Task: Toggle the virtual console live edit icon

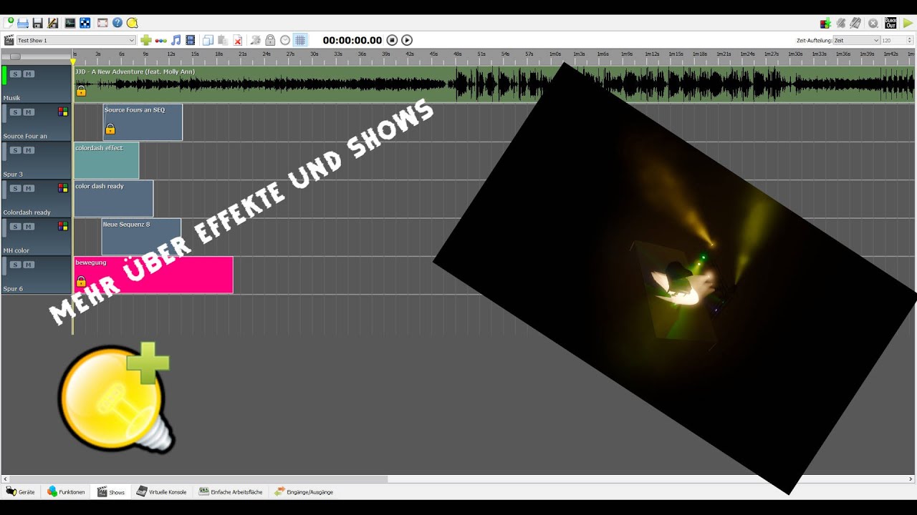Action: (855, 23)
